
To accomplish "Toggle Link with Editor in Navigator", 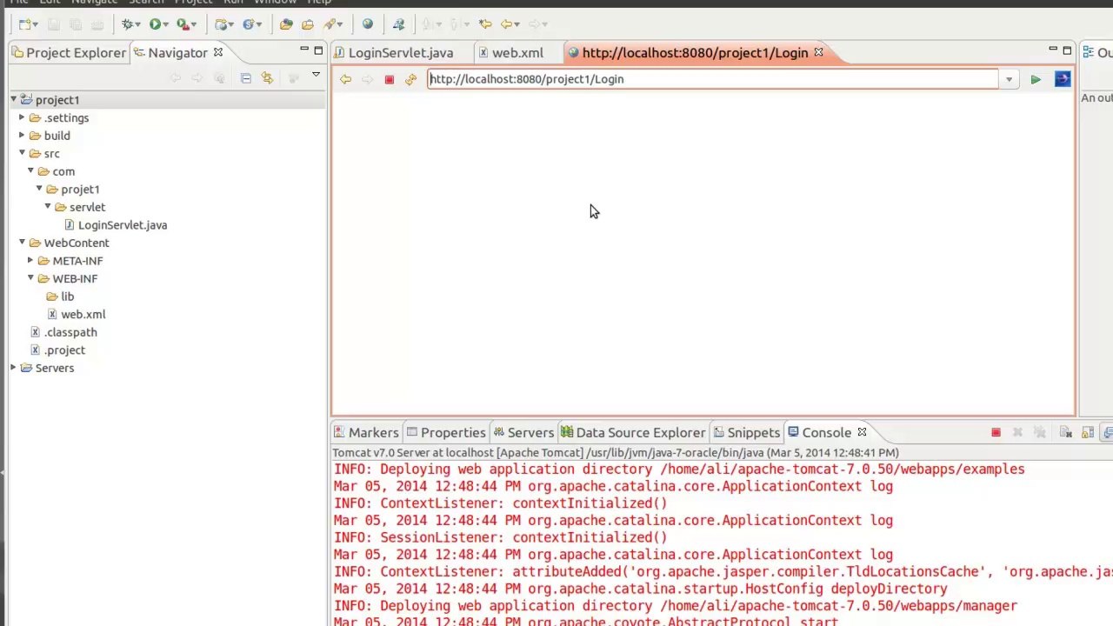I will pyautogui.click(x=267, y=78).
